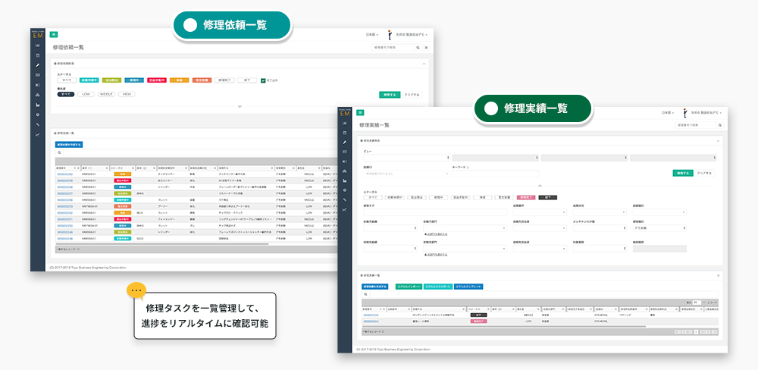This screenshot has height=370, width=758.
Task: Open the first ビュー select in the results window
Action: tap(406, 158)
